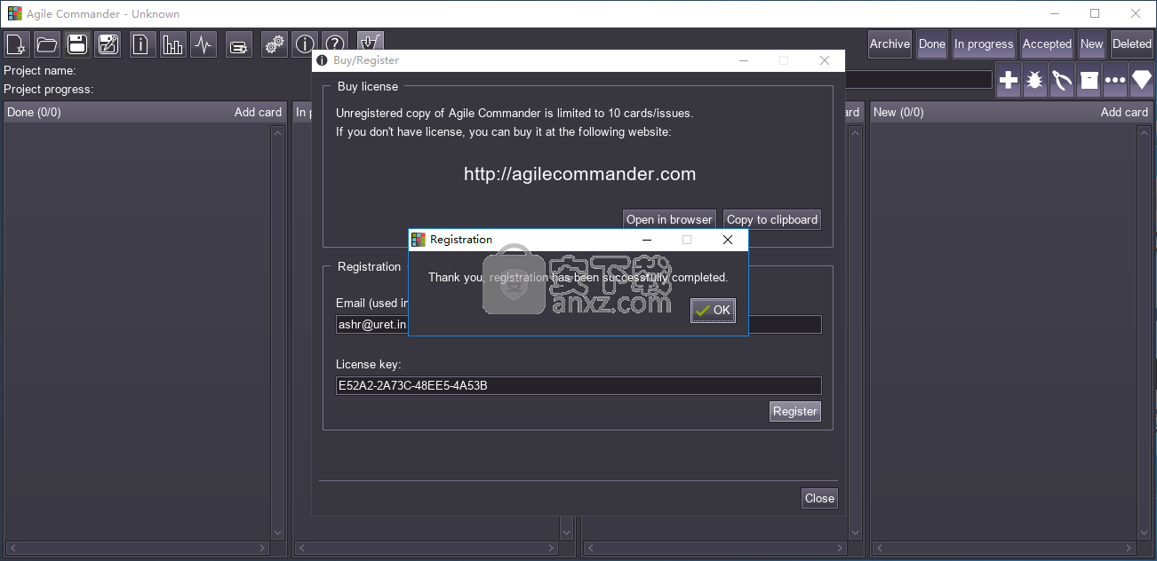Toggle the Accepted column view

(1047, 43)
